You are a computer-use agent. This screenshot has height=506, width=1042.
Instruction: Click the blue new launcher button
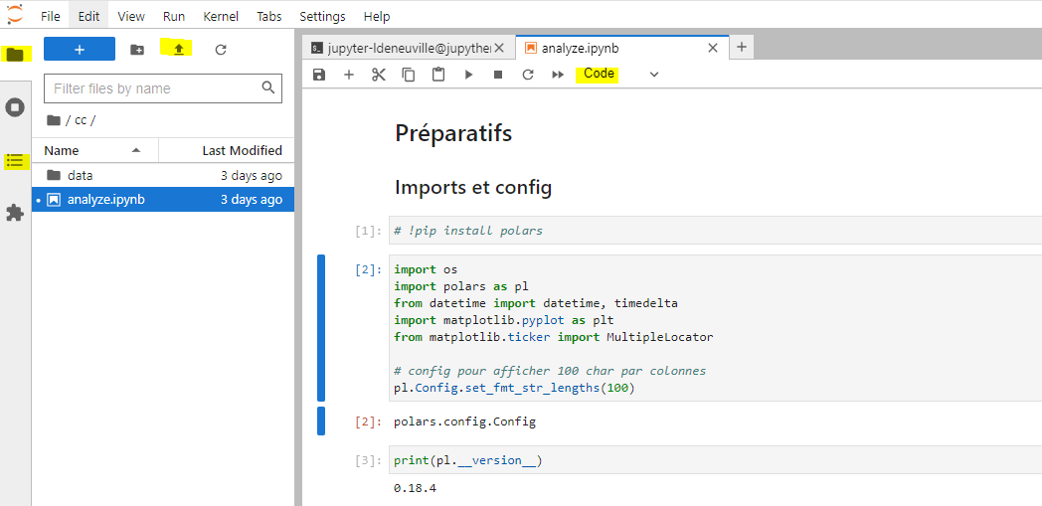(80, 49)
